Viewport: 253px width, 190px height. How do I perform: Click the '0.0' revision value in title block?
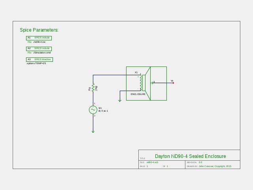[200, 162]
